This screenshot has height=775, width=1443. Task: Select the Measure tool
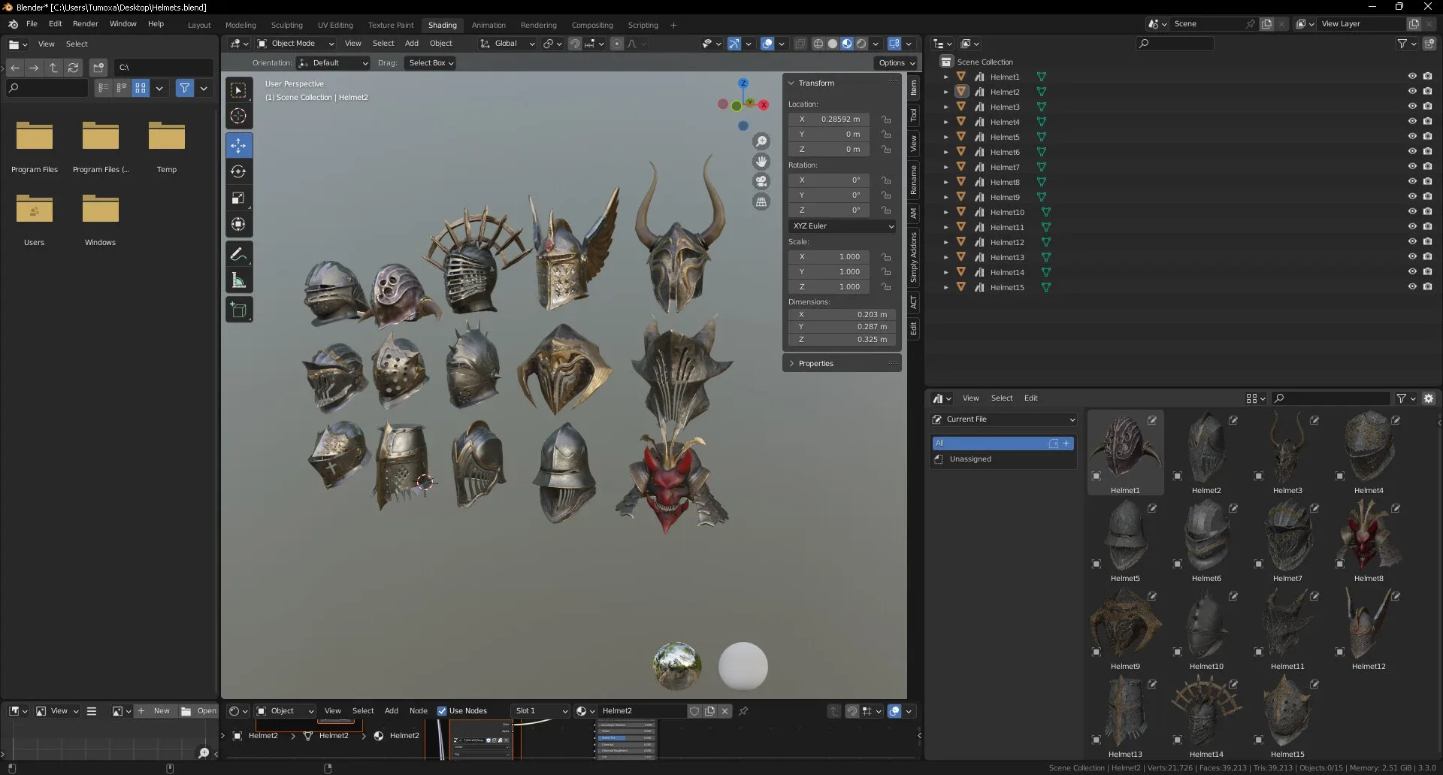click(x=238, y=281)
